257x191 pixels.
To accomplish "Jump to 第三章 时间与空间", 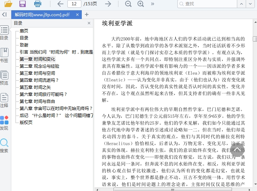I will (37, 73).
